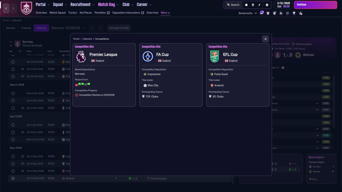342x192 pixels.
Task: Click the shirt icon in the bookmarks bar
Action: [x=268, y=13]
